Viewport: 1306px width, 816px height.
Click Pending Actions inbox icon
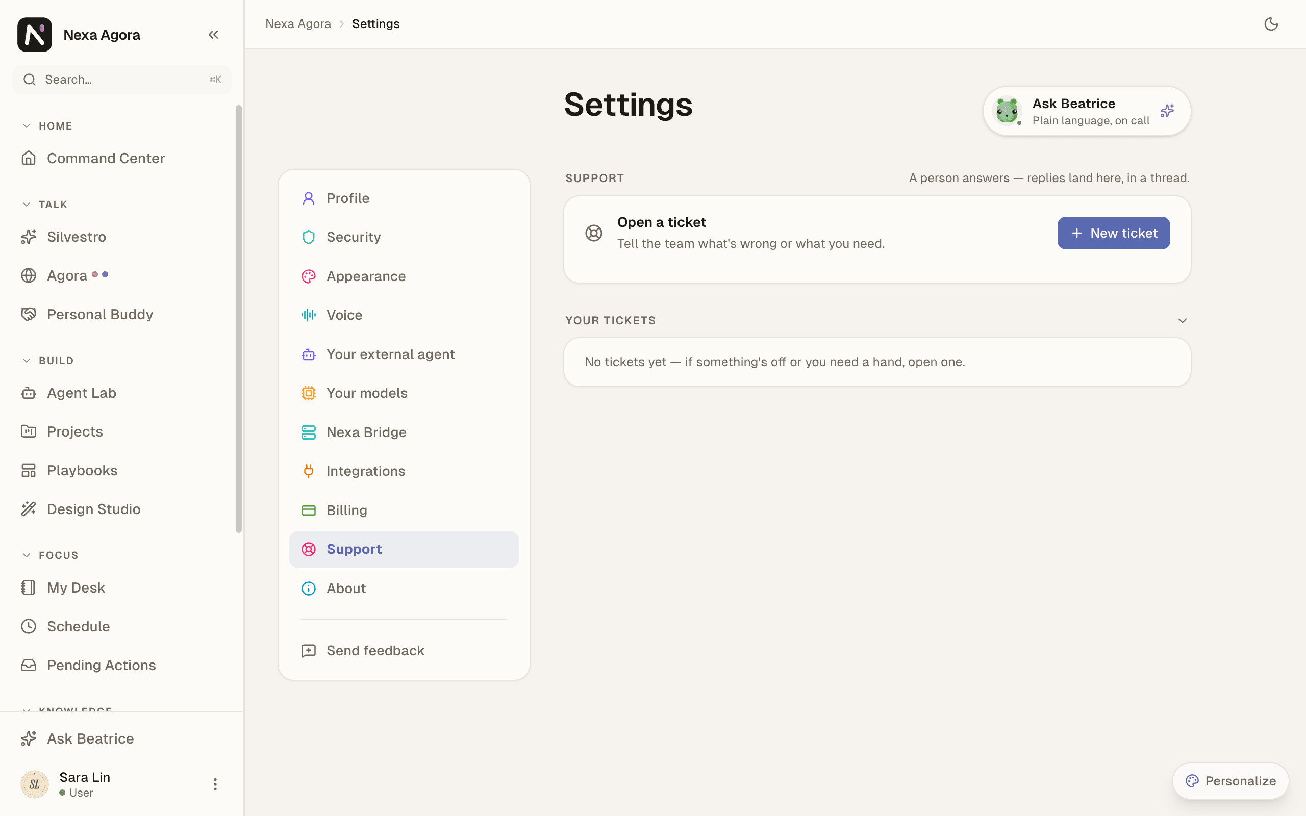click(29, 666)
